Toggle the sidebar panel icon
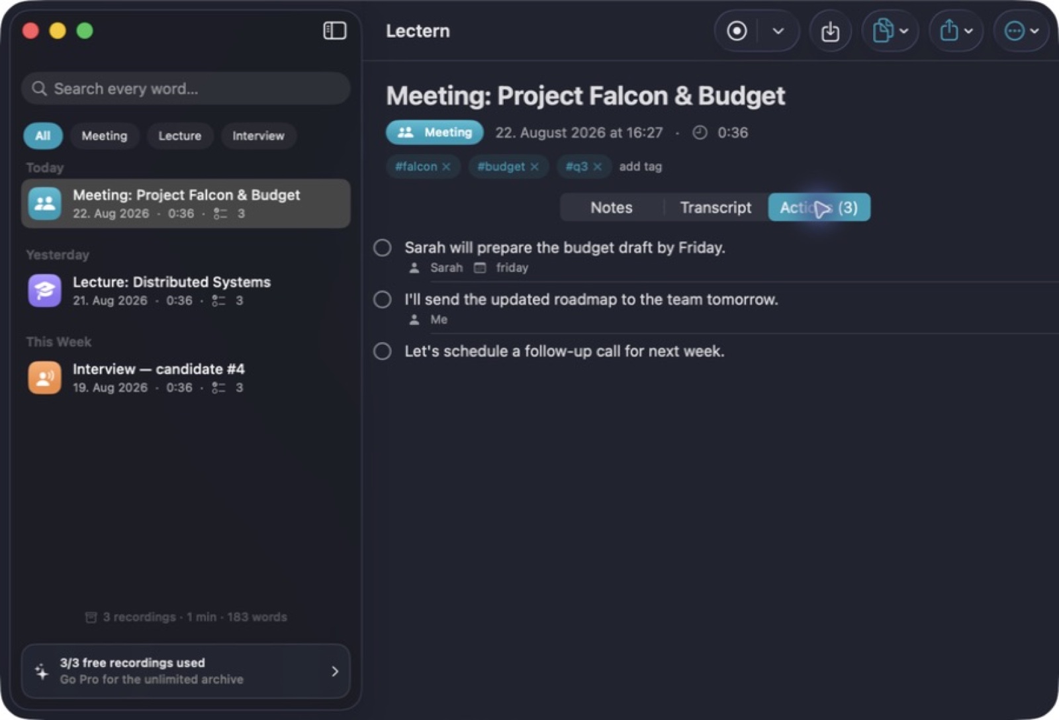Viewport: 1059px width, 720px height. click(334, 30)
